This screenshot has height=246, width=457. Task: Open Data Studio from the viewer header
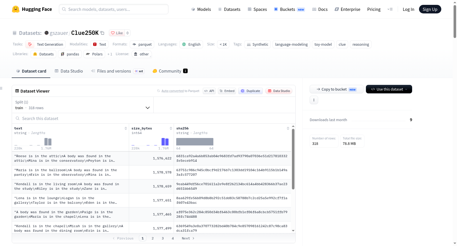[279, 91]
